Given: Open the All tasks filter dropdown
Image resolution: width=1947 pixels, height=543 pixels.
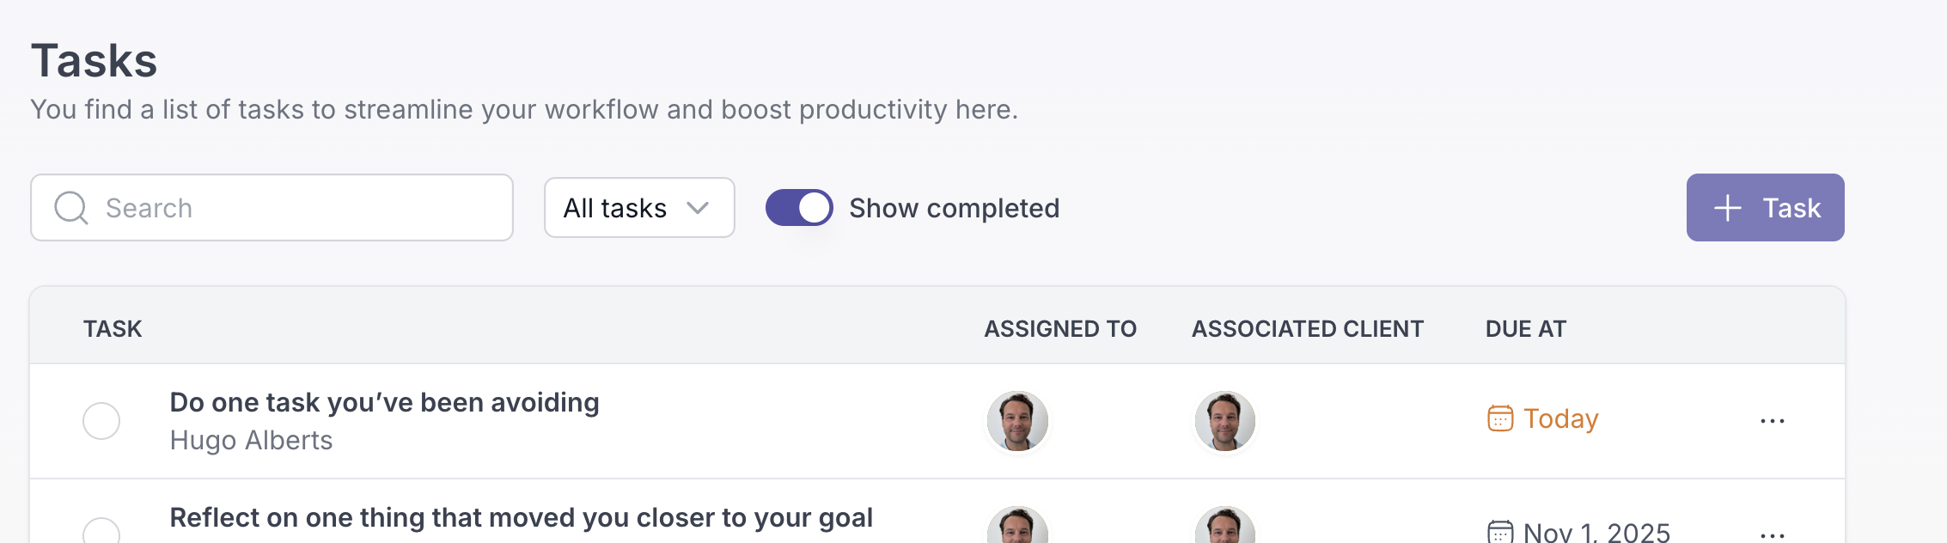Looking at the screenshot, I should point(638,208).
